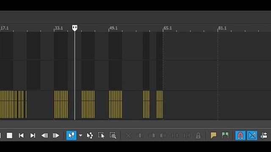Click the greyed-out Lock icon
This screenshot has width=271, height=152.
coord(198,136)
